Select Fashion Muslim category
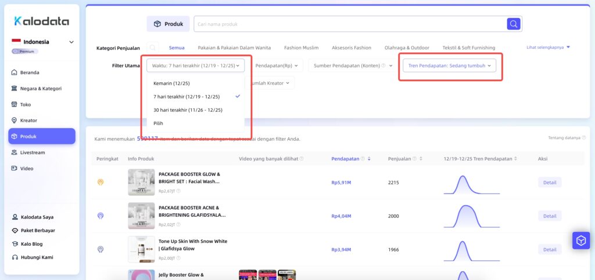The image size is (595, 280). pos(302,48)
